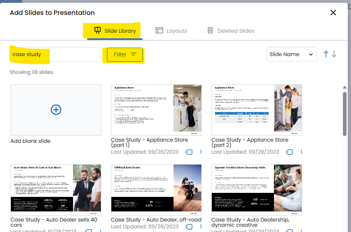Switch to the Layouts tab
351x232 pixels.
pos(171,31)
